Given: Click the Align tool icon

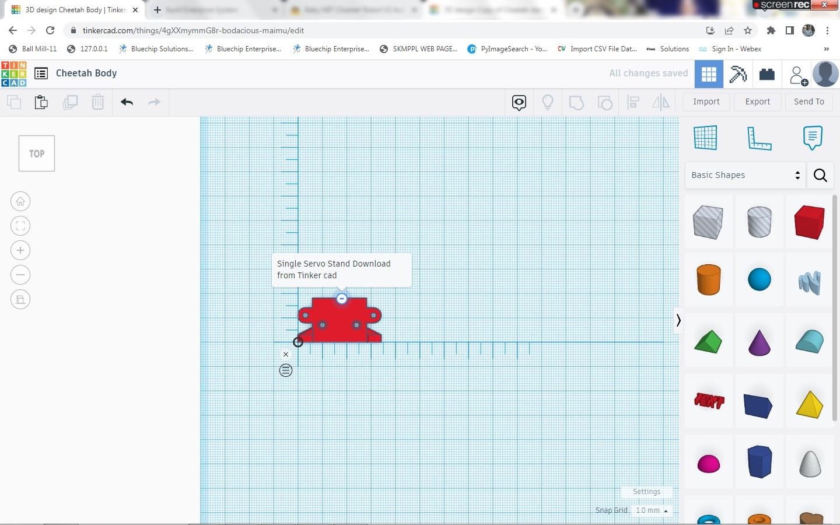Looking at the screenshot, I should click(x=633, y=103).
